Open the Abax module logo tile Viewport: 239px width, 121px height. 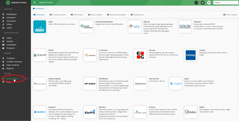tap(40, 26)
